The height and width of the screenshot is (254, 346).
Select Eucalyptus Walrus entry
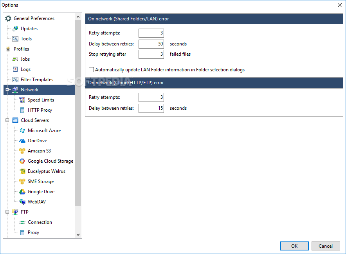click(47, 171)
